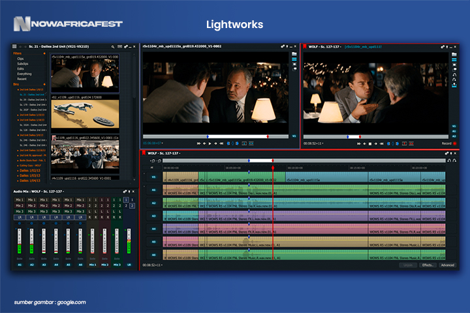Click the Unjoin button
The image size is (470, 313).
coord(408,265)
